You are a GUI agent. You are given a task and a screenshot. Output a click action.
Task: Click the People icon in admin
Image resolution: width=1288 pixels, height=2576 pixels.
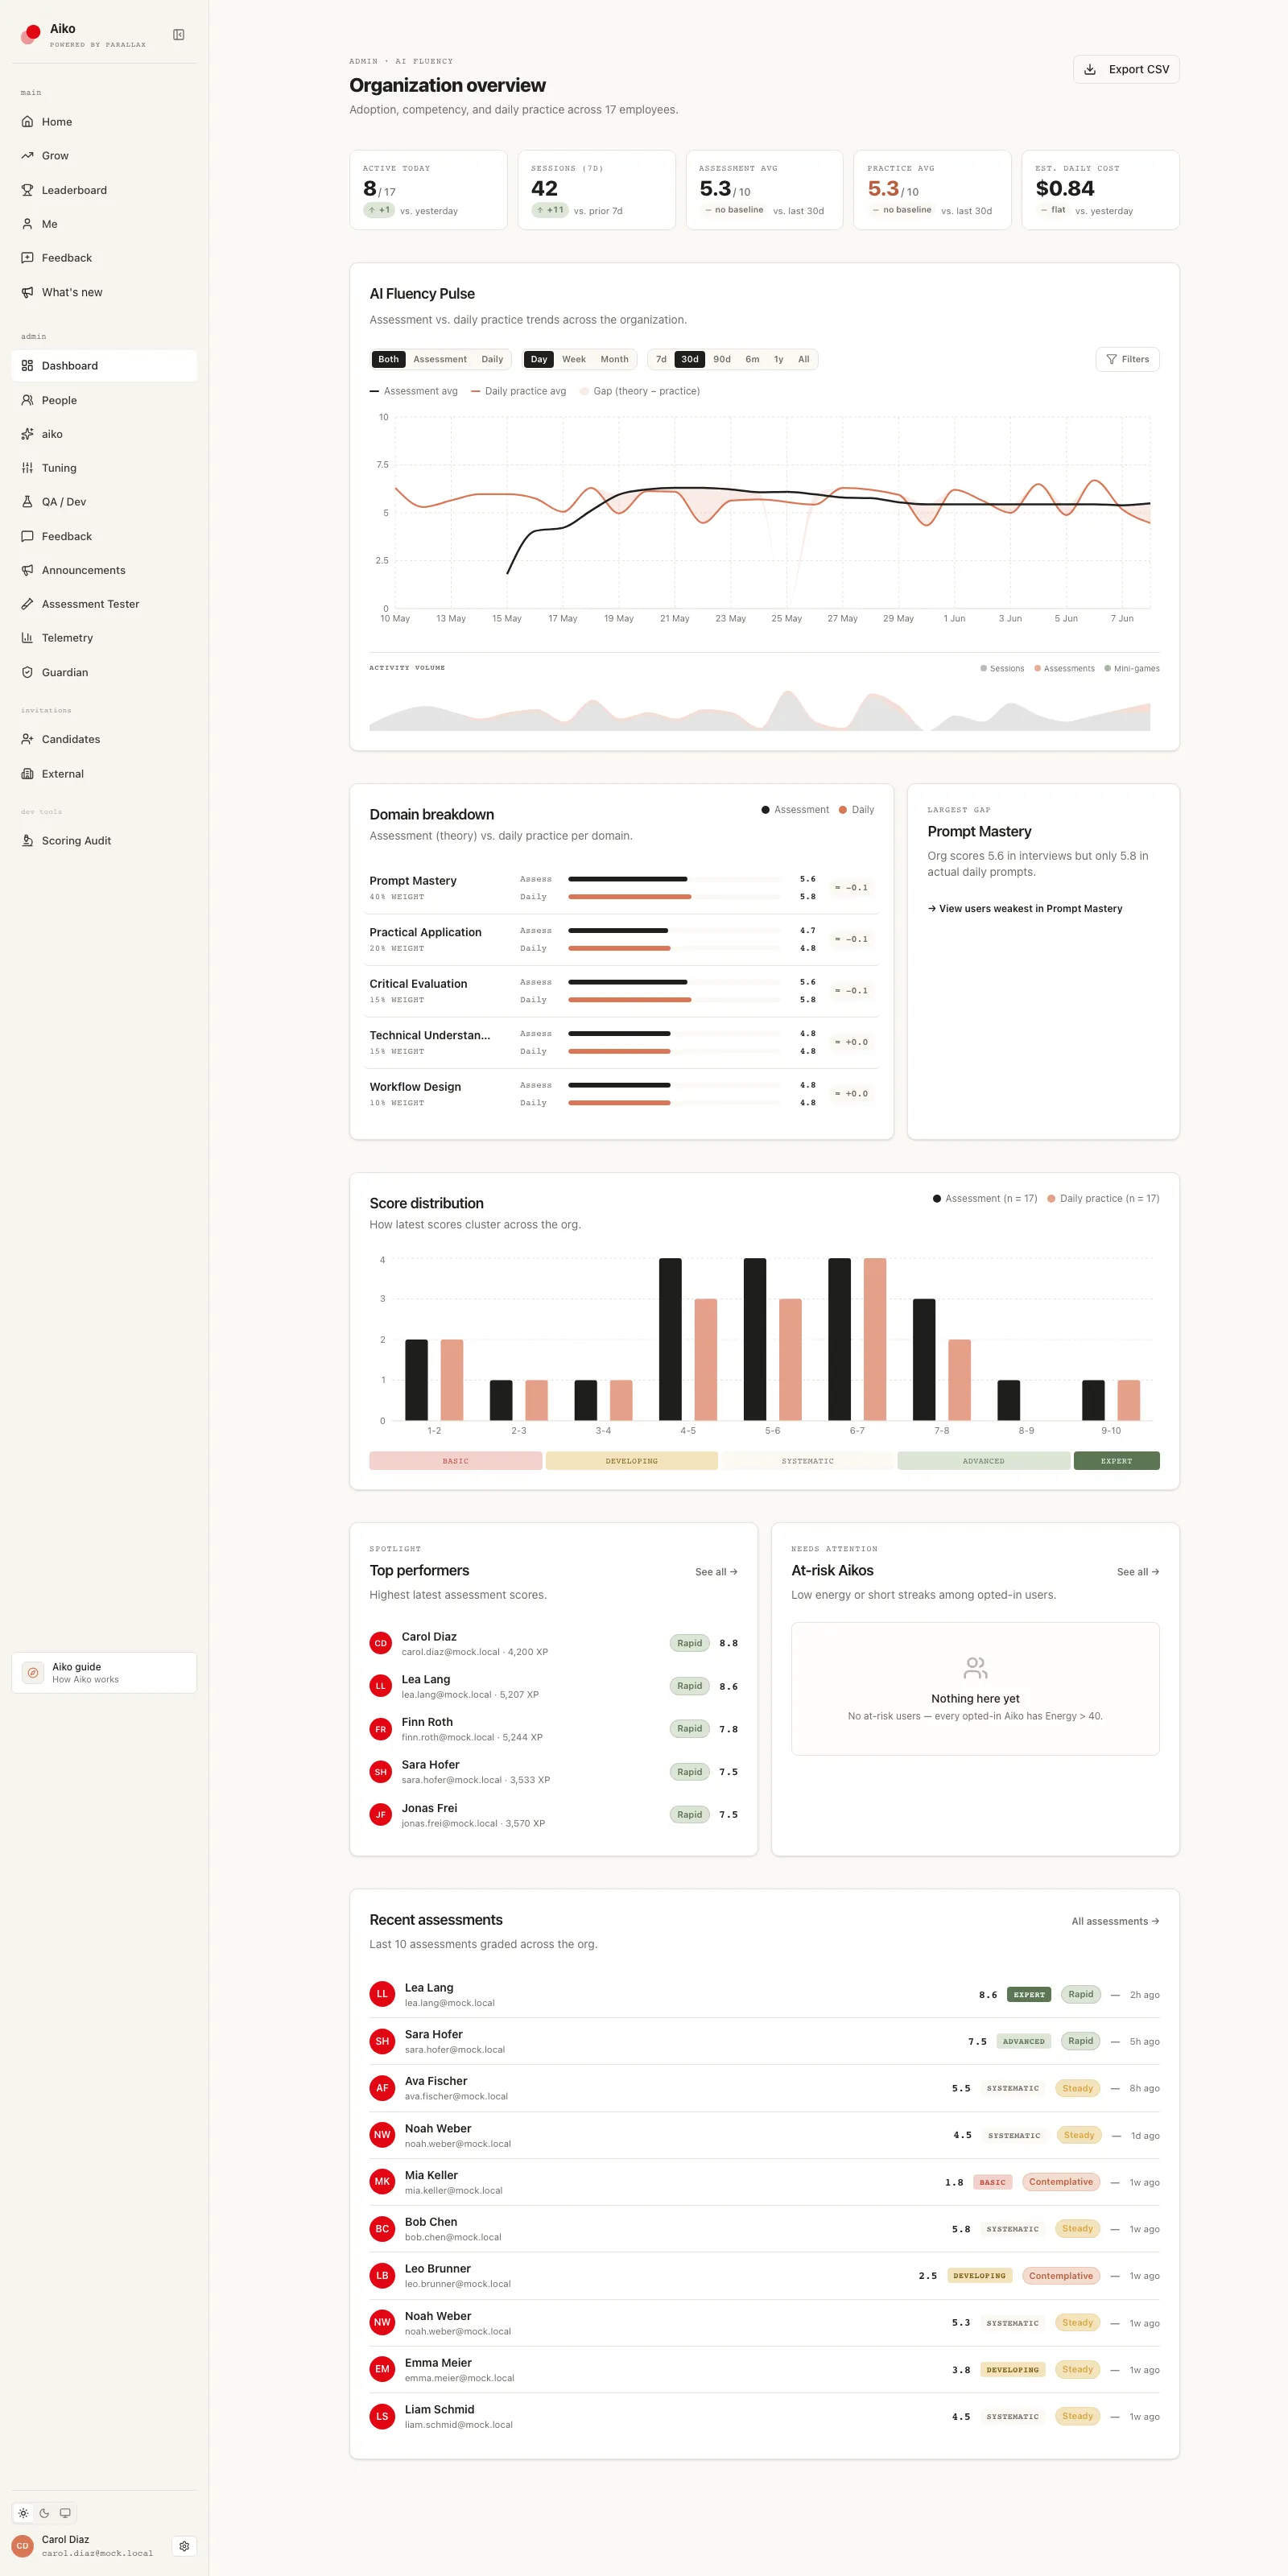pyautogui.click(x=28, y=400)
